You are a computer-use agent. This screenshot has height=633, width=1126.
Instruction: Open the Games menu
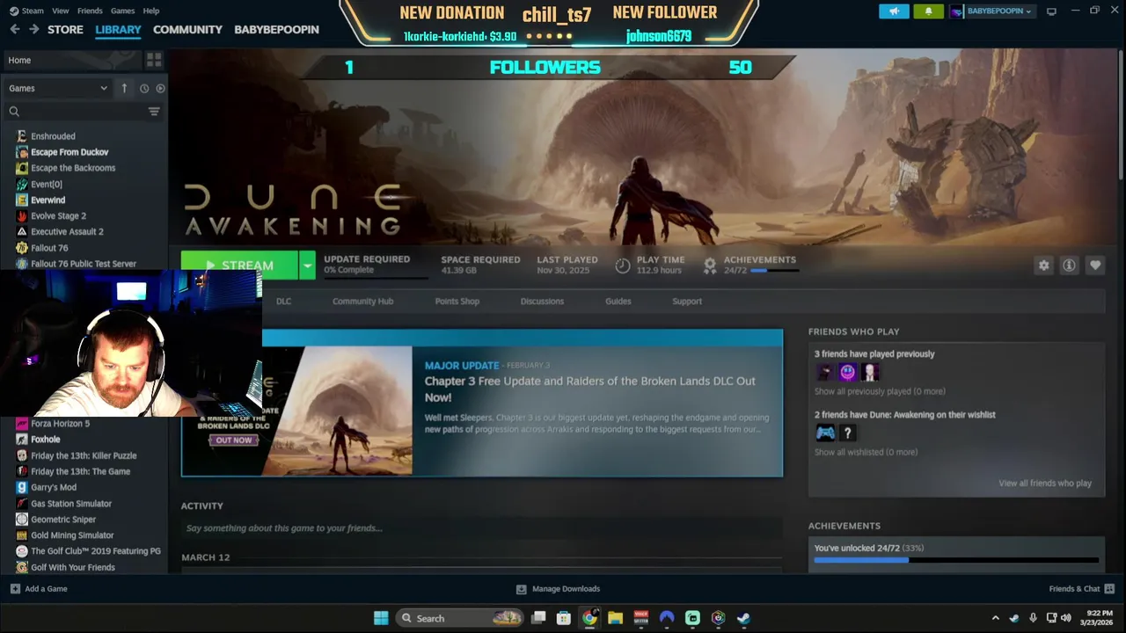[122, 11]
